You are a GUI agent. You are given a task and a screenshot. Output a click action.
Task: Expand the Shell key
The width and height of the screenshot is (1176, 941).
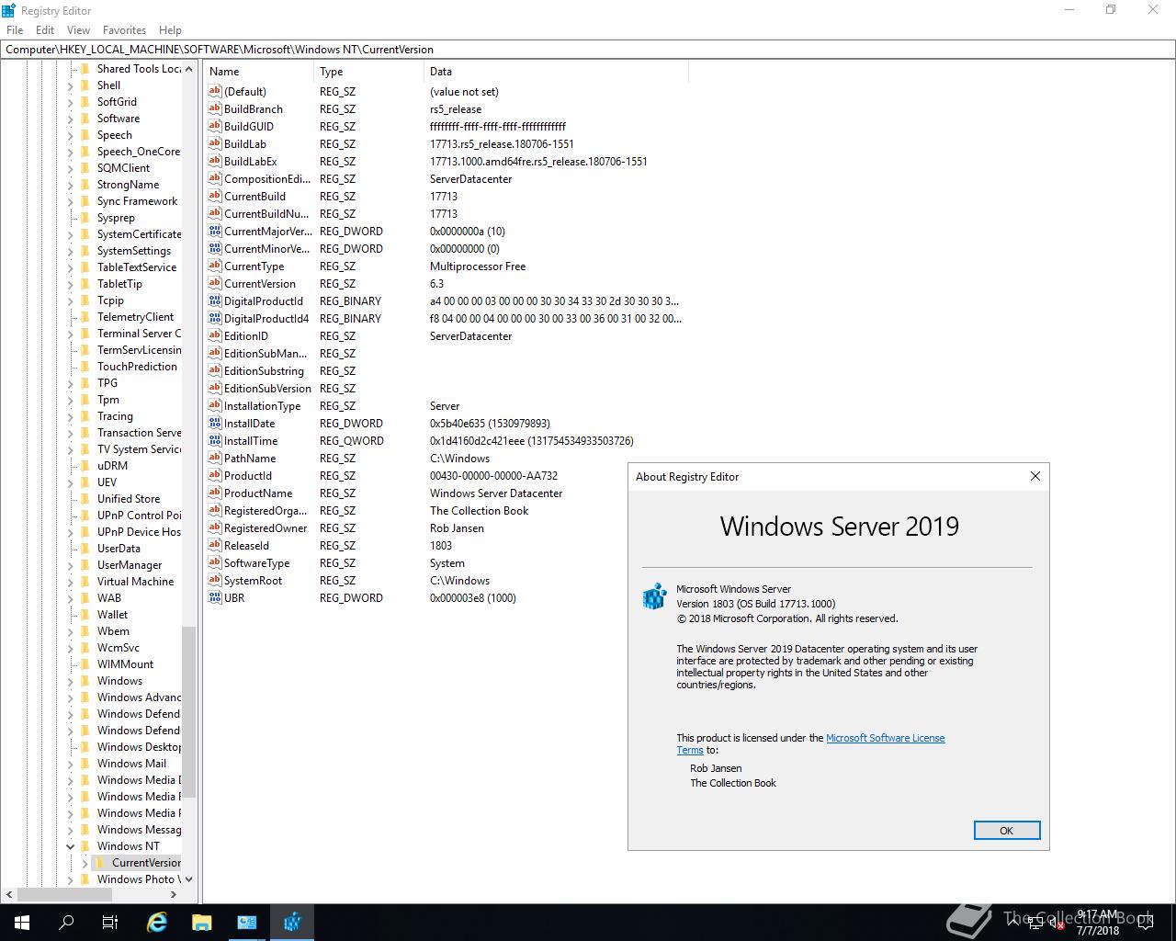point(71,85)
